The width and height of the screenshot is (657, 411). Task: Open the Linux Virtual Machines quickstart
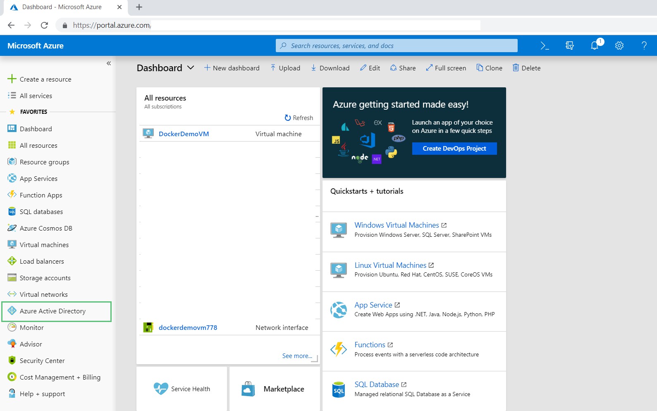(390, 265)
